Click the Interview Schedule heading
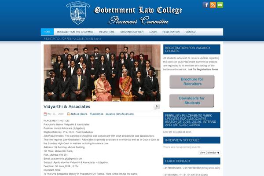Image resolution: width=264 pixels, height=176 pixels. tap(192, 140)
